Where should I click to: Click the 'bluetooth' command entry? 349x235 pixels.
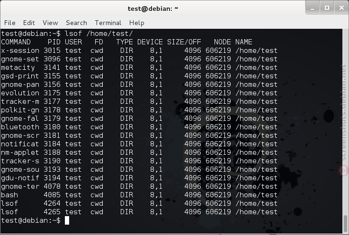[20, 127]
